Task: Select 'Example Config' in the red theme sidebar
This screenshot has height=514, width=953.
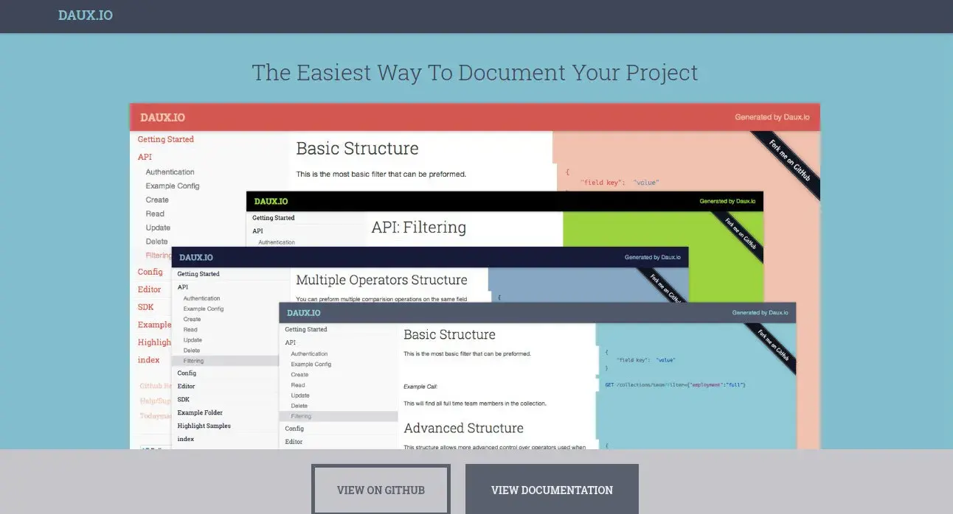Action: pyautogui.click(x=173, y=186)
